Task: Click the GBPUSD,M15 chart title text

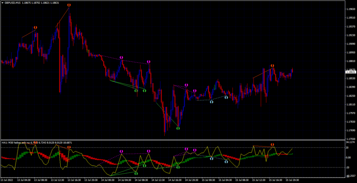Action: 12,3
